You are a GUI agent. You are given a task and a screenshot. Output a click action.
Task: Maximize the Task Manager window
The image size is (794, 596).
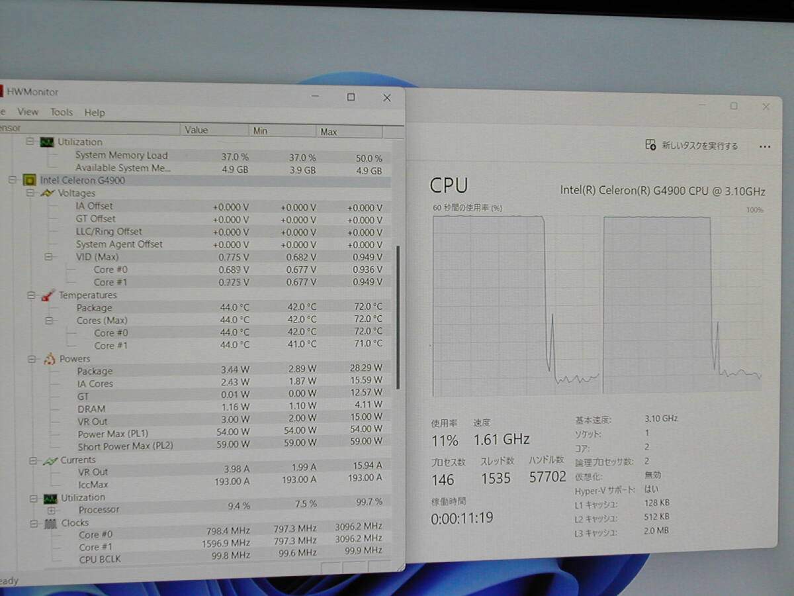734,106
